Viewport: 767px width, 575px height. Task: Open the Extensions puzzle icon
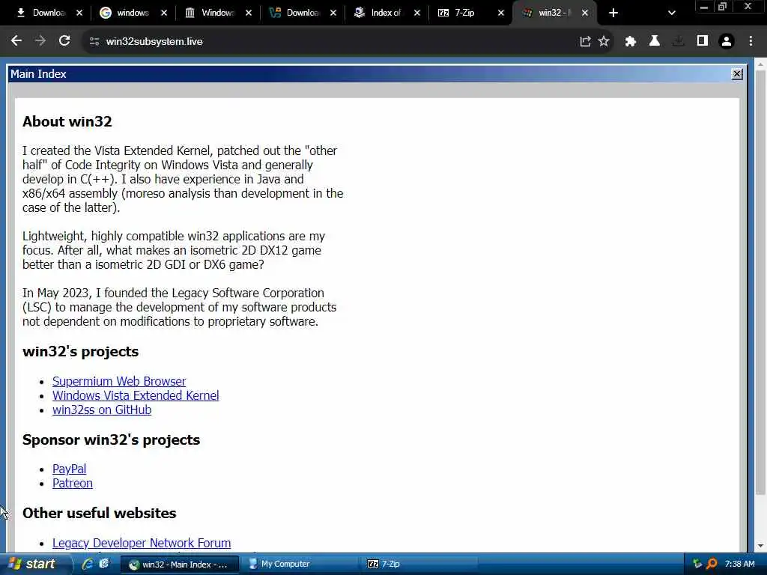(630, 42)
